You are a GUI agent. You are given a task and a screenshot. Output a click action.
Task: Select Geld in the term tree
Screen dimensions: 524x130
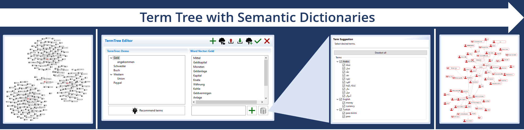(116, 58)
